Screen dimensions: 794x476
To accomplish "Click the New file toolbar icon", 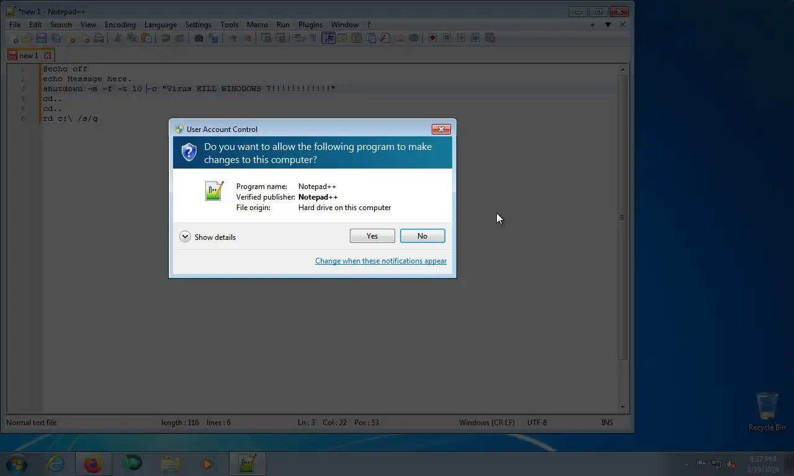I will coord(14,38).
